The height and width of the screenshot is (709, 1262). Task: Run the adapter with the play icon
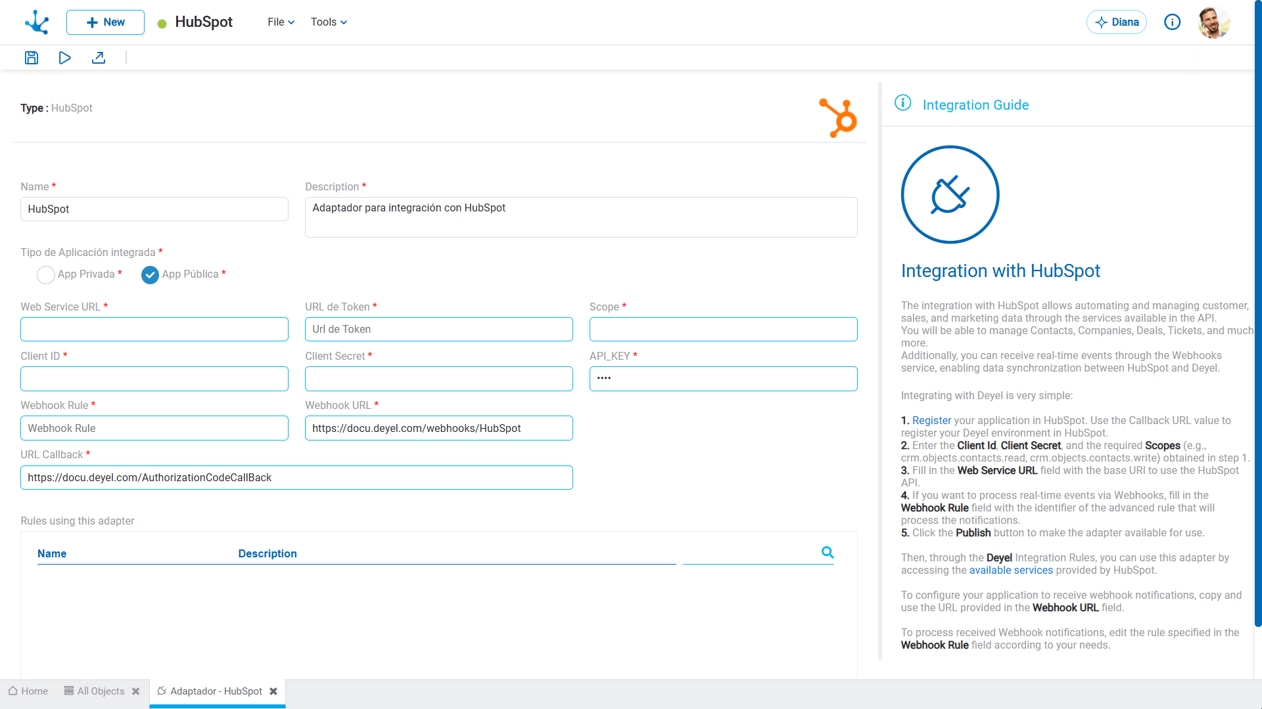point(64,58)
